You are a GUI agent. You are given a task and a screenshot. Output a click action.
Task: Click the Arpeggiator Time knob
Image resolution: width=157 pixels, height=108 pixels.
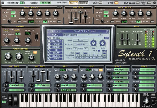click(94, 43)
